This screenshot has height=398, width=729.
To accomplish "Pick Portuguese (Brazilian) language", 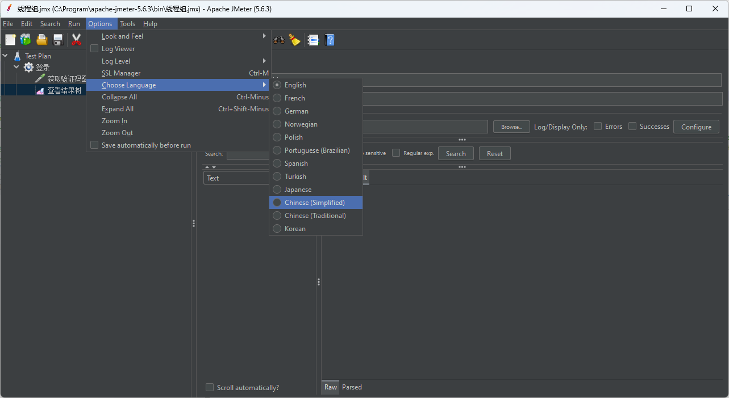I will coord(316,150).
